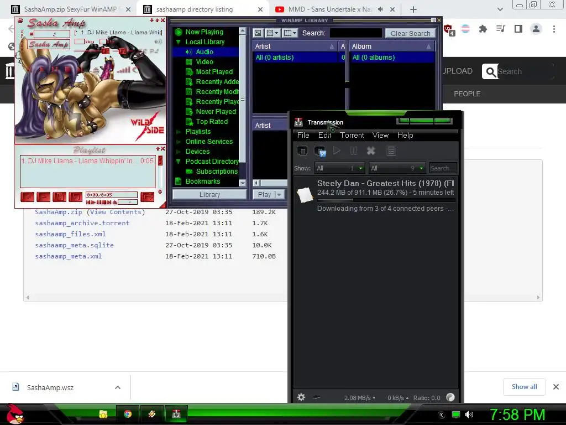Viewport: 566px width, 425px height.
Task: Open the Edit menu in Transmission
Action: pyautogui.click(x=324, y=135)
